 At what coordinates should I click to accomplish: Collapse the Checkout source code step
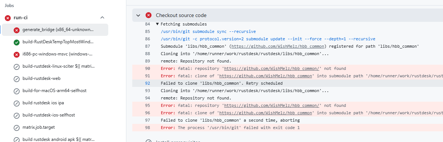[x=138, y=15]
